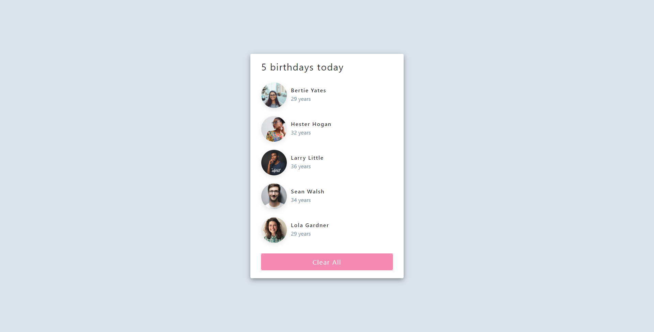Click Lola Gardner's profile photo
Viewport: 654px width, 332px height.
274,230
